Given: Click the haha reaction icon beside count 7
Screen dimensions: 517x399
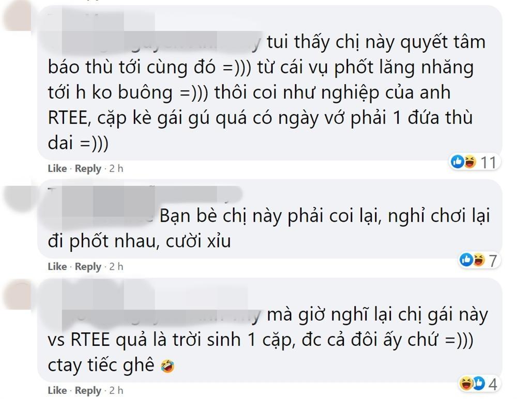Looking at the screenshot, I should [x=479, y=260].
